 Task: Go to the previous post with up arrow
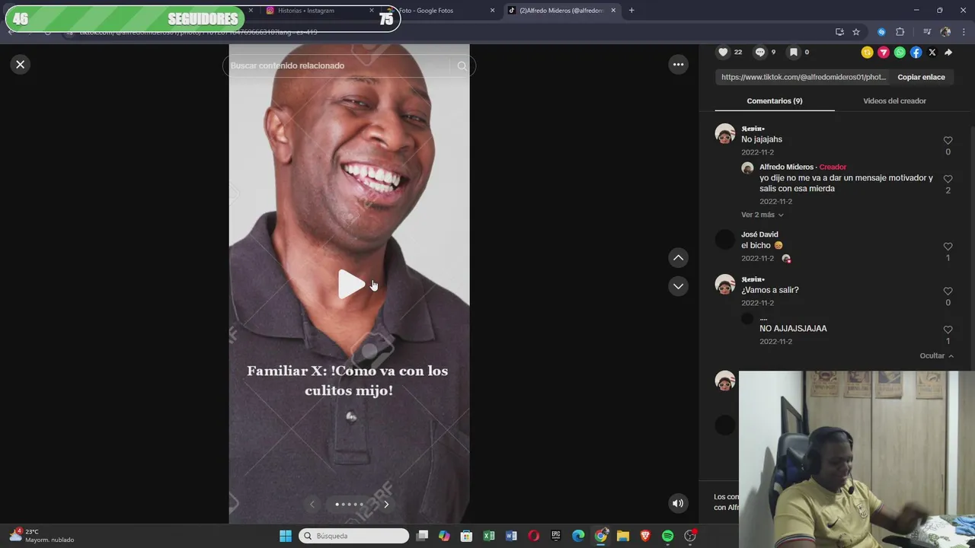(678, 258)
